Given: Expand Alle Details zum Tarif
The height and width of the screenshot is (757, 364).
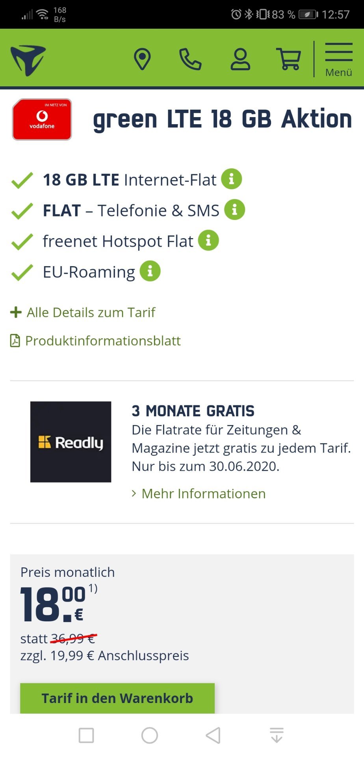Looking at the screenshot, I should point(83,312).
